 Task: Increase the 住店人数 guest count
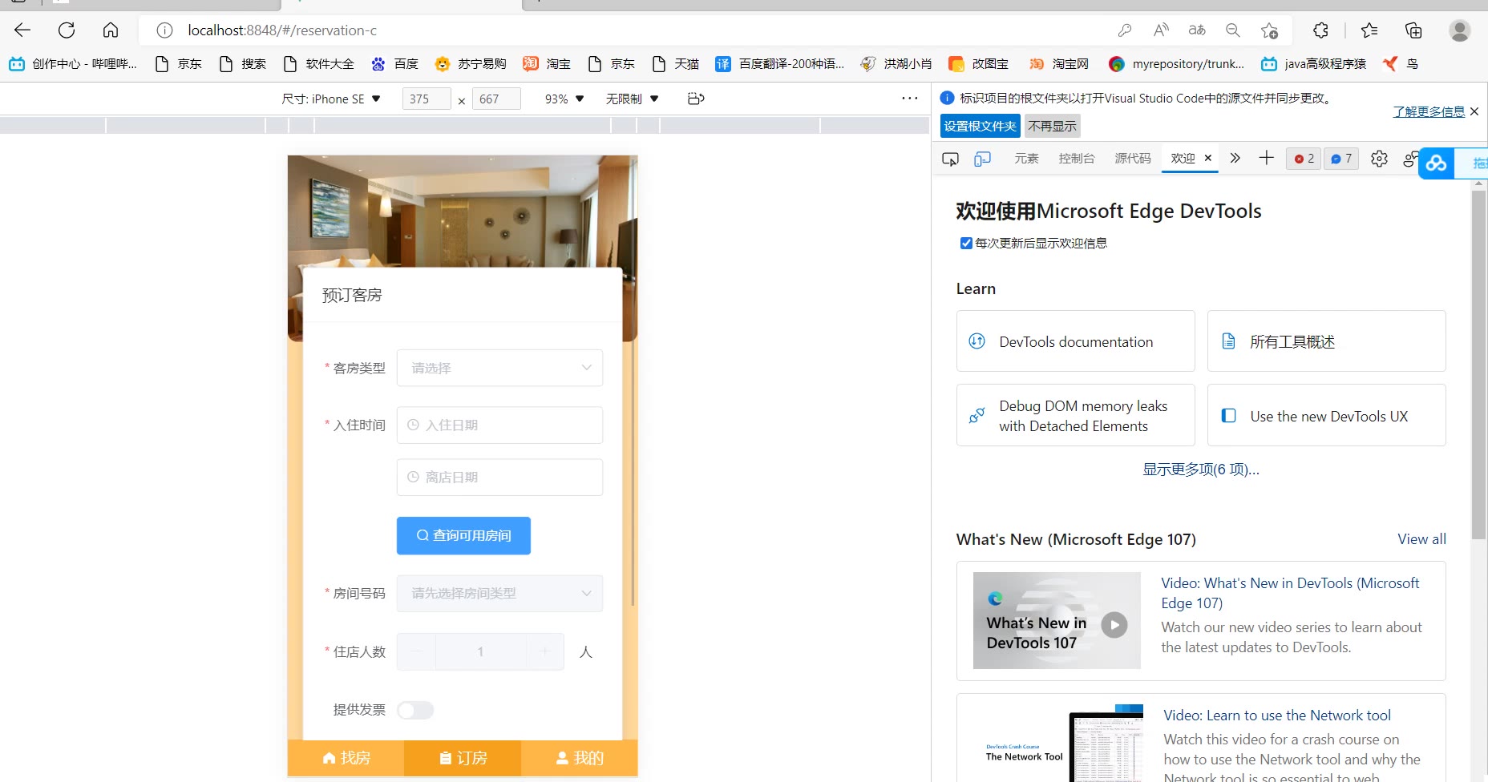pos(545,652)
